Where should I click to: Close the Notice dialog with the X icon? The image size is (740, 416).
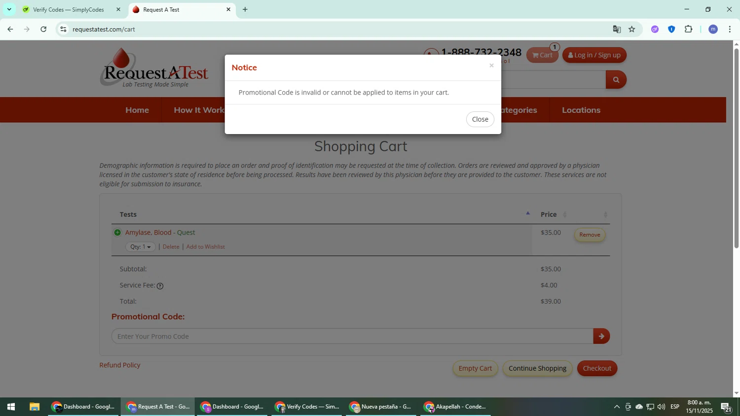(x=491, y=66)
